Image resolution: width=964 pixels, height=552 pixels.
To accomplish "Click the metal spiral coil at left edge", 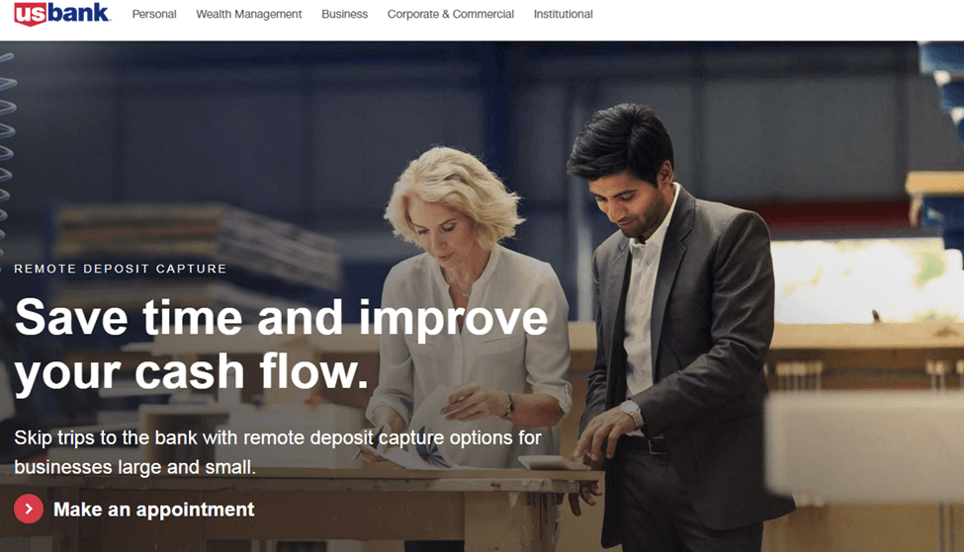I will [x=7, y=153].
